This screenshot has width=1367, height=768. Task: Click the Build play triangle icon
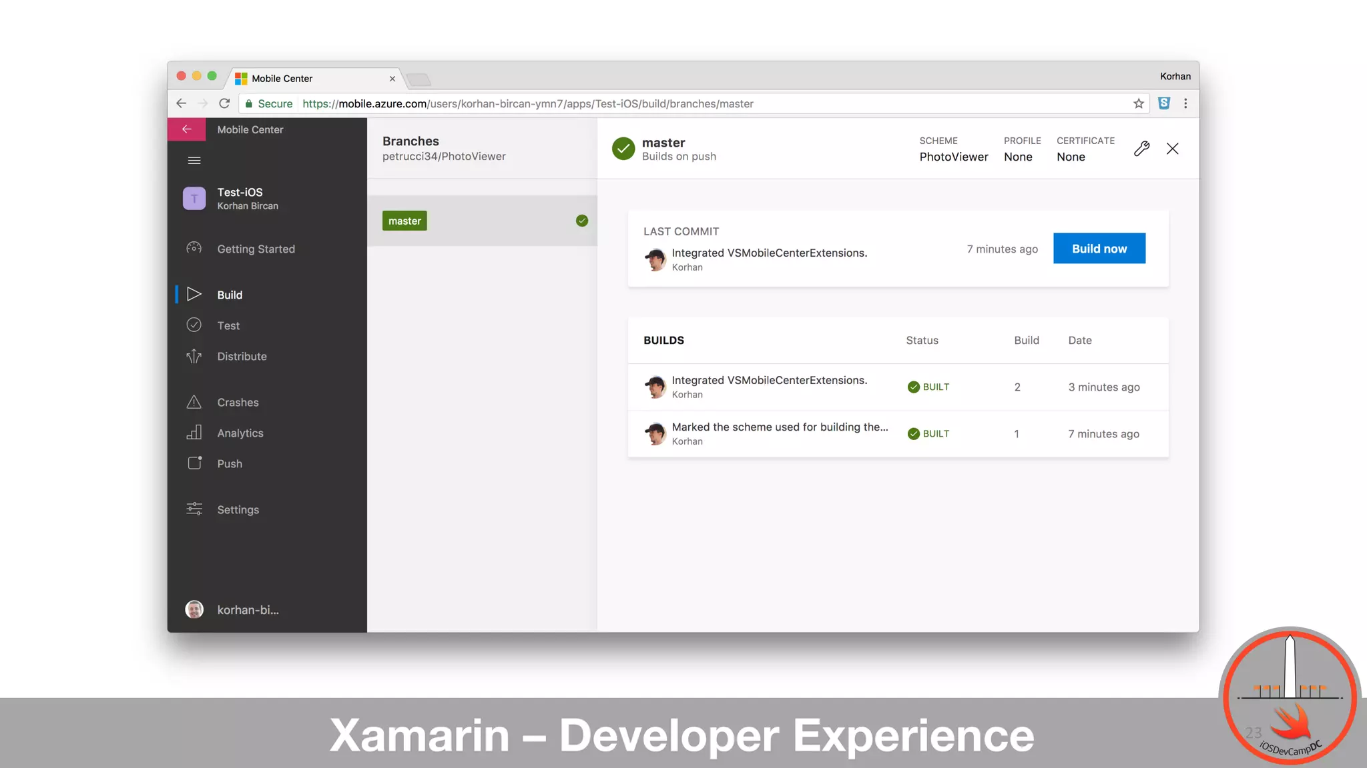194,294
